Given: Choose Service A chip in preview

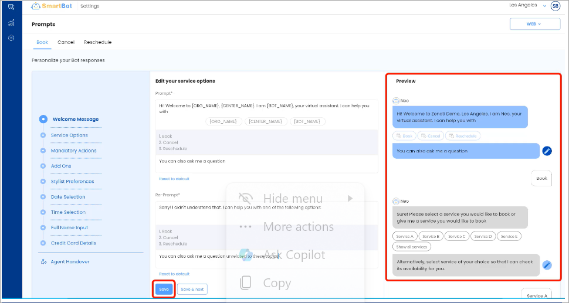Looking at the screenshot, I should [x=405, y=236].
